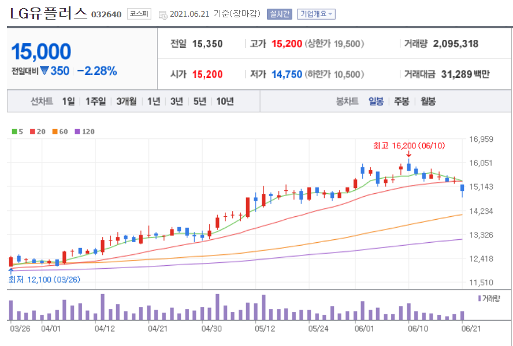Click the 06/21 volume bar
This screenshot has height=346, width=513.
462,315
